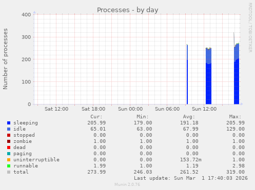
Task: Click total average value 261.52
Action: point(189,172)
